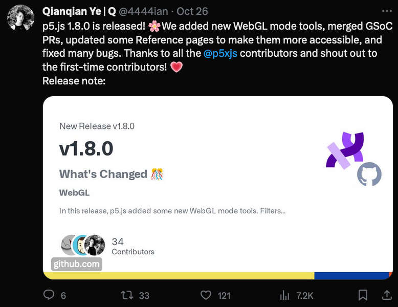
Task: Bookmark this tweet
Action: [363, 295]
